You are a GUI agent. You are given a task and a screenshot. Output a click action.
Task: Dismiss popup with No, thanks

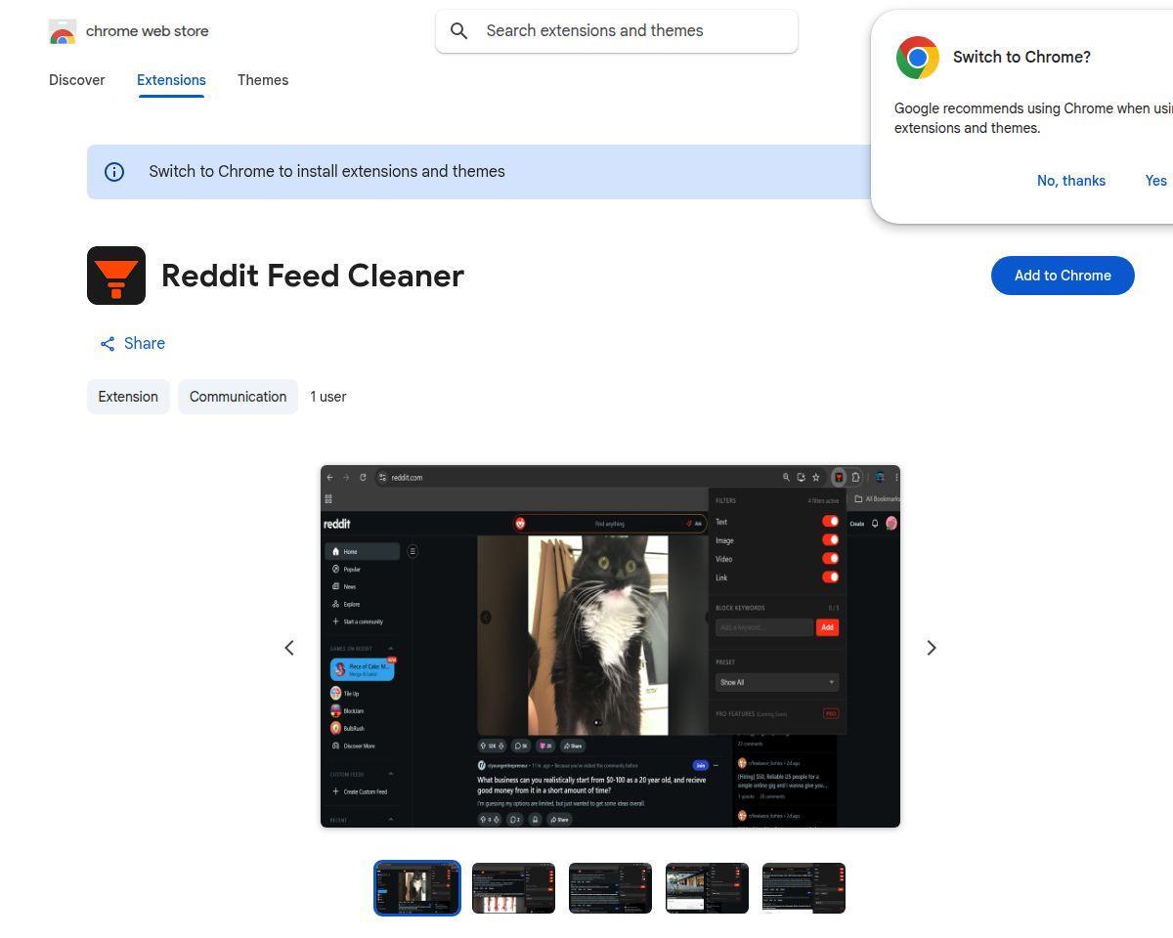click(1071, 181)
